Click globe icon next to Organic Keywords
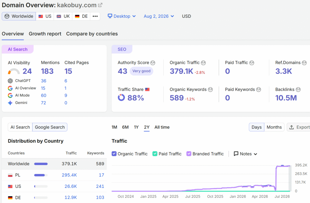Viewport: 310px width, 203px height. (210, 90)
